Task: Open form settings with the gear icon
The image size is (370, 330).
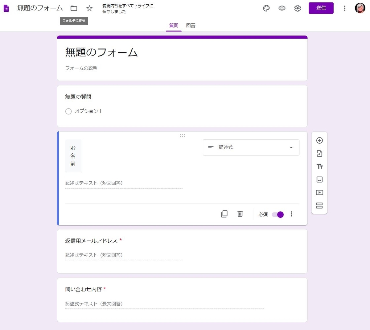Action: (297, 8)
